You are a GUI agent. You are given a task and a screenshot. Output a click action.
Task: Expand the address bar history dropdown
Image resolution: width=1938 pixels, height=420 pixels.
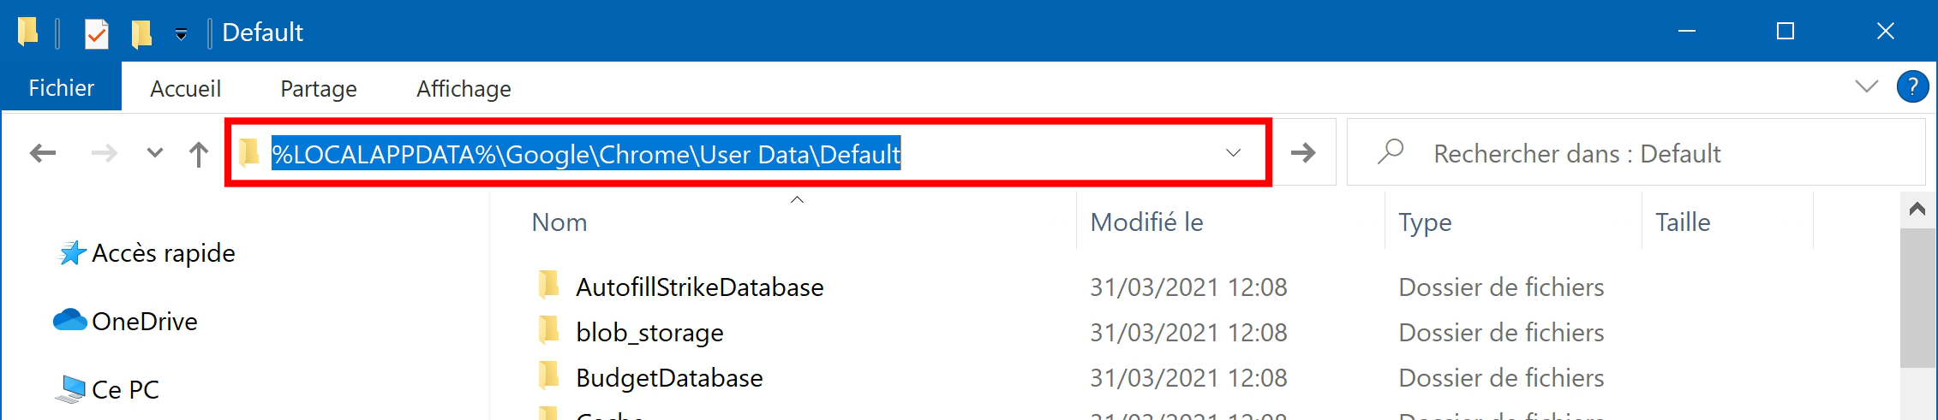[1233, 153]
